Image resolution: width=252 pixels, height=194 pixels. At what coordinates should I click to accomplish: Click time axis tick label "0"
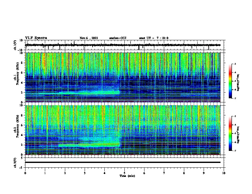pyautogui.click(x=25, y=173)
